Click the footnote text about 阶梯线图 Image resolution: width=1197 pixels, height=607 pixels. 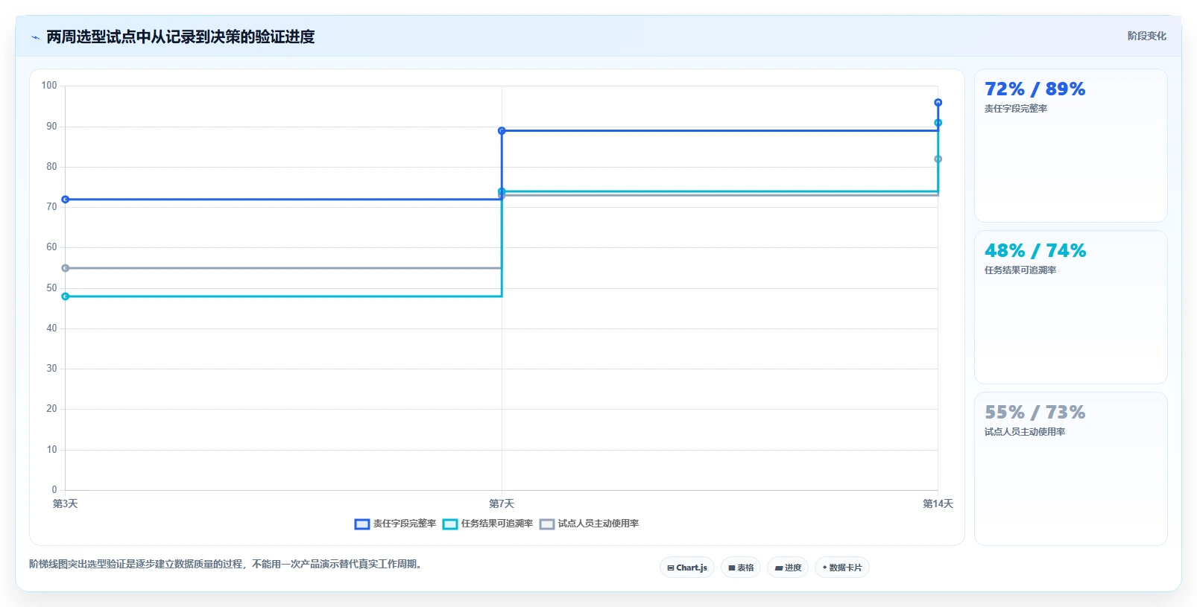pos(227,564)
